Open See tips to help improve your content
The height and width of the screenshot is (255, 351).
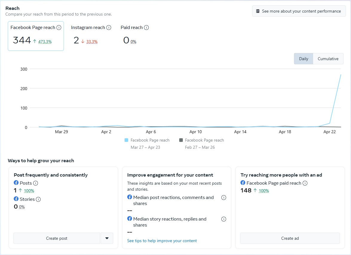coord(162,241)
